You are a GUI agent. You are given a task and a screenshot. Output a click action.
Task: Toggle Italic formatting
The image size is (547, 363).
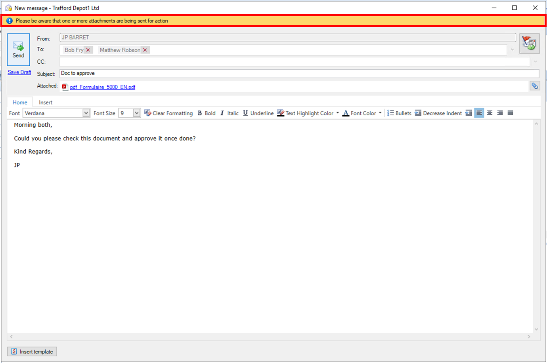click(230, 113)
